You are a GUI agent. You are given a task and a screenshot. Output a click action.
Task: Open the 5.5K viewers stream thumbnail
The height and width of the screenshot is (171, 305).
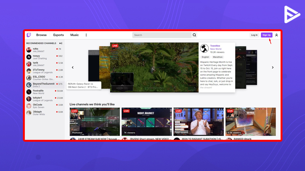tap(250, 122)
